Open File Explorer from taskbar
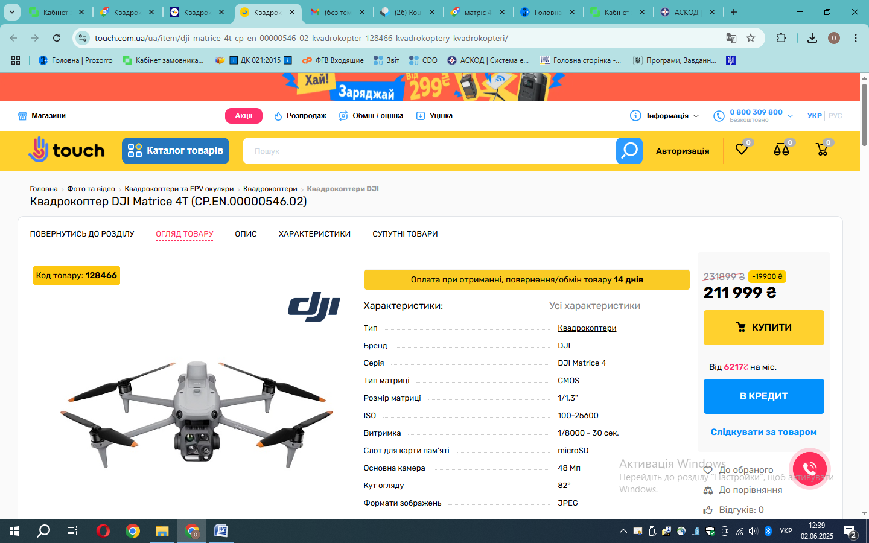This screenshot has width=869, height=543. click(x=162, y=531)
